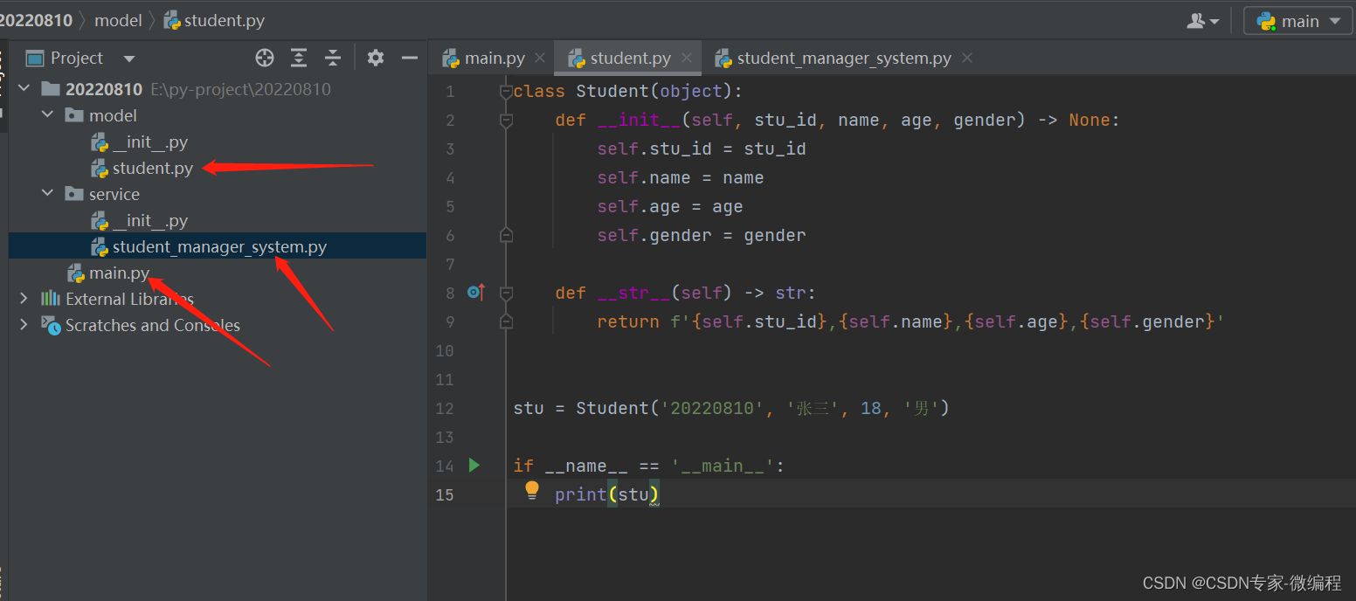Select __init__.py under service folder
The image size is (1356, 601).
150,220
